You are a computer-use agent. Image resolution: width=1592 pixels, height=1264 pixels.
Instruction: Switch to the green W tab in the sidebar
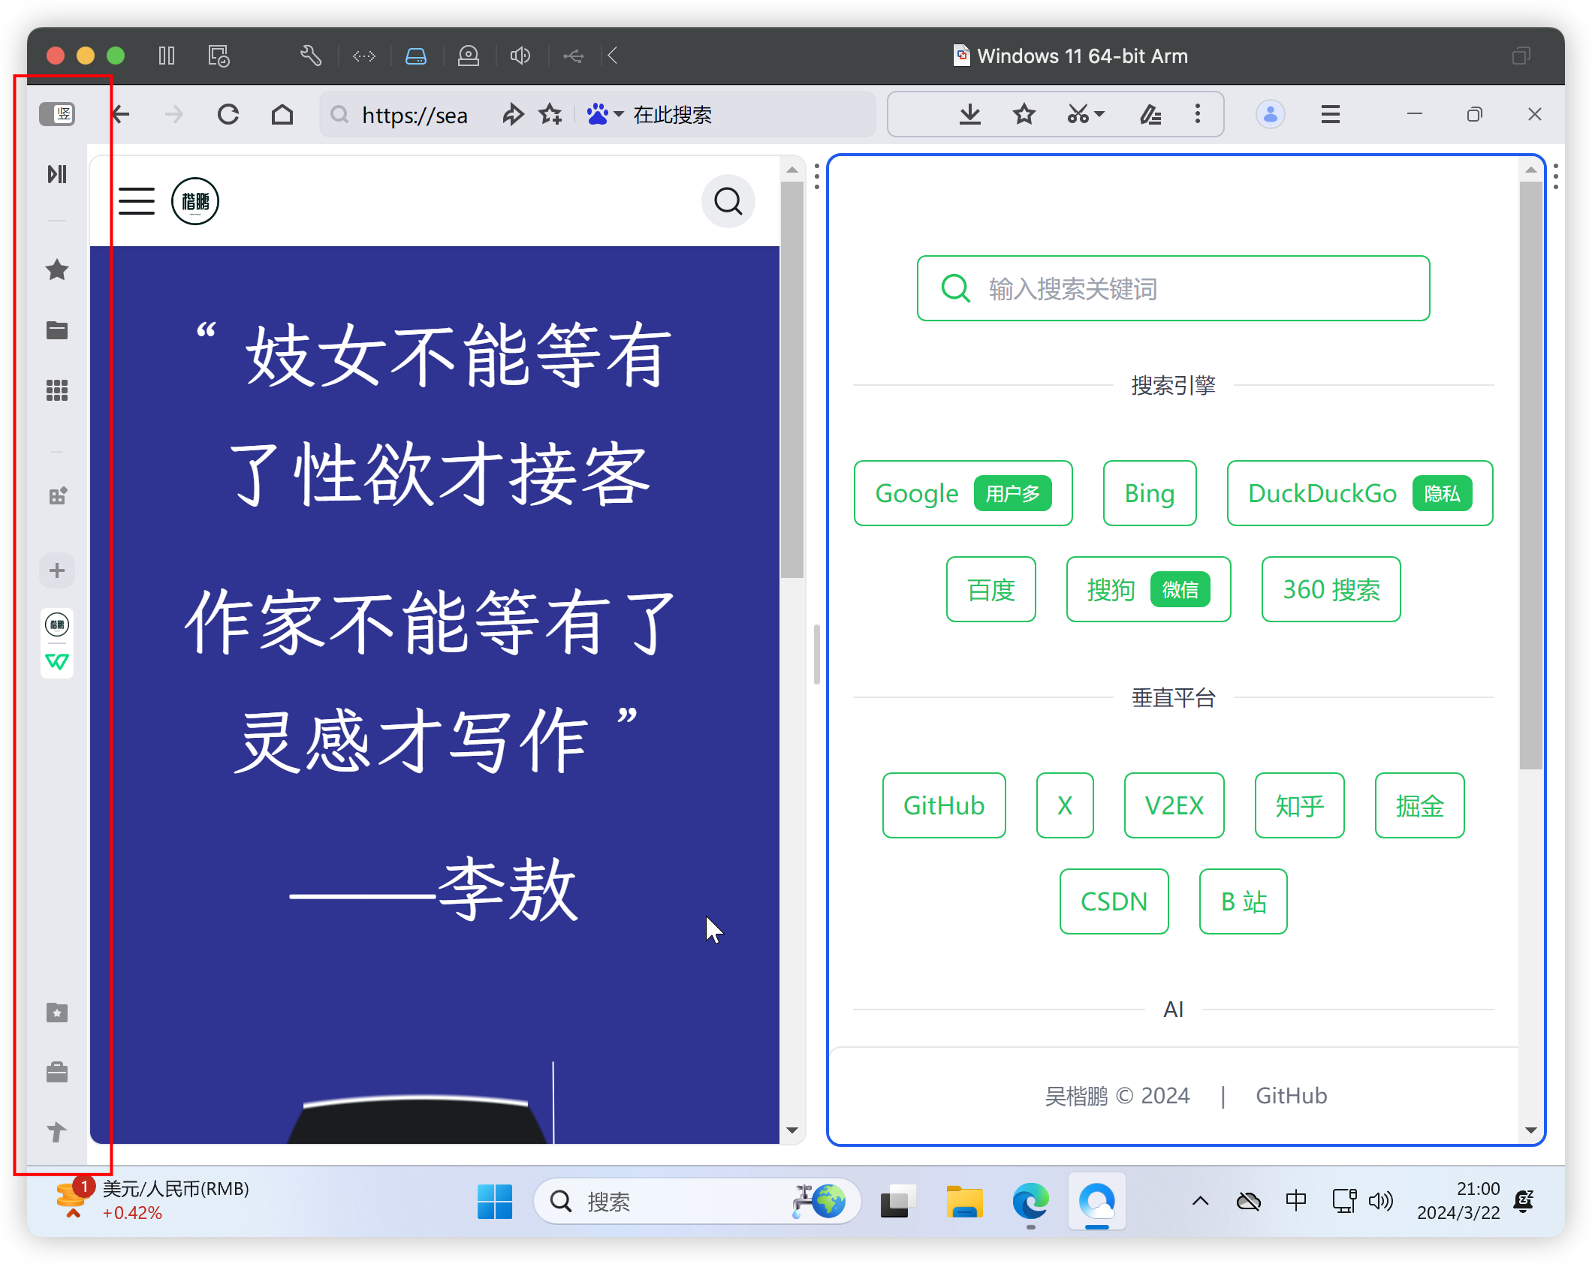coord(57,661)
